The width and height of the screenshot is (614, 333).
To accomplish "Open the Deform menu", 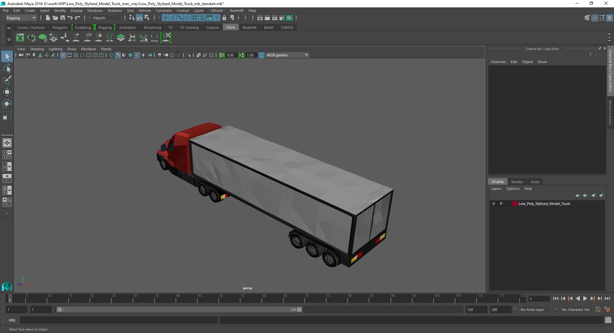I will [x=145, y=11].
